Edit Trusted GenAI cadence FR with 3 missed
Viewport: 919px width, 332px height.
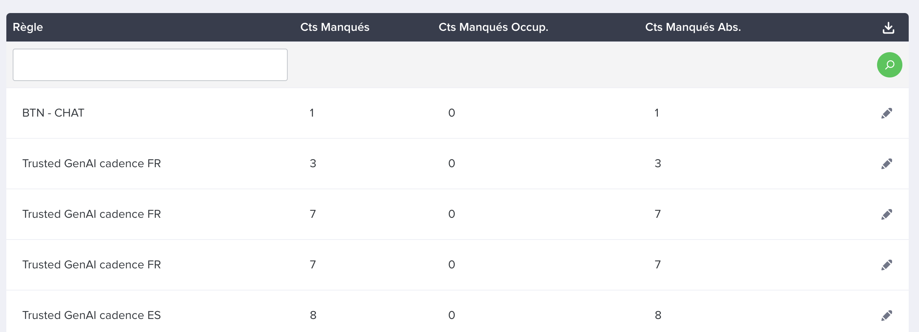pyautogui.click(x=887, y=164)
